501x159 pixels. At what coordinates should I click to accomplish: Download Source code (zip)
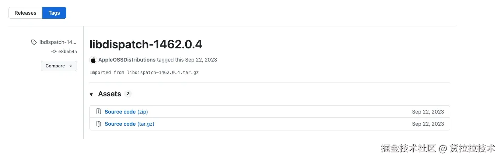coord(126,112)
